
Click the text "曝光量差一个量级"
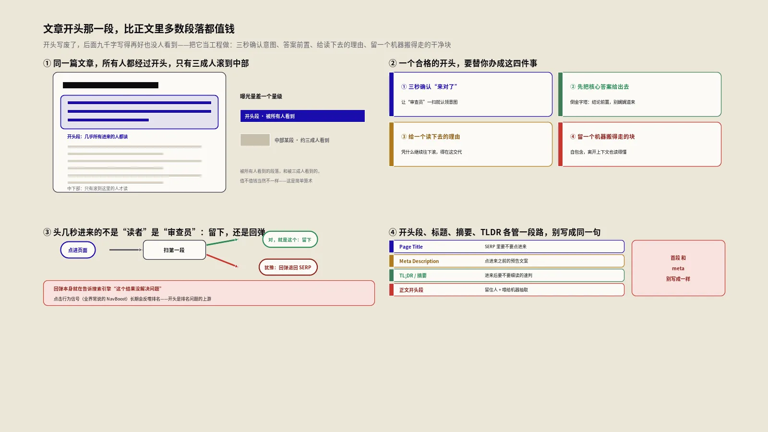pyautogui.click(x=261, y=96)
